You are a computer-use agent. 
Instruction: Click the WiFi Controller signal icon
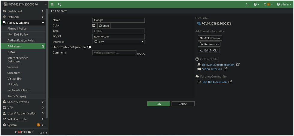point(4,119)
